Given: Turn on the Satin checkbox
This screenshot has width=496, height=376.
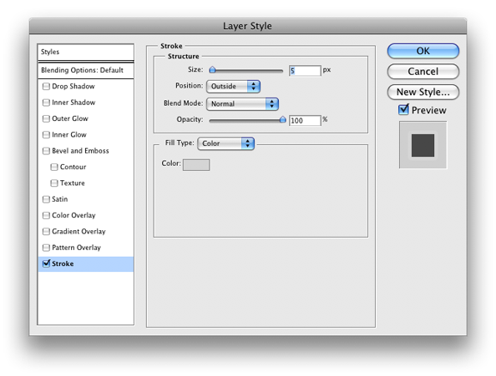Looking at the screenshot, I should coord(46,199).
